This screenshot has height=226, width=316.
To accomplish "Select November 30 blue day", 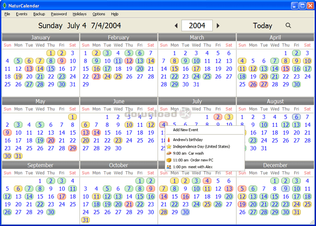I will pyautogui.click(x=185, y=212).
